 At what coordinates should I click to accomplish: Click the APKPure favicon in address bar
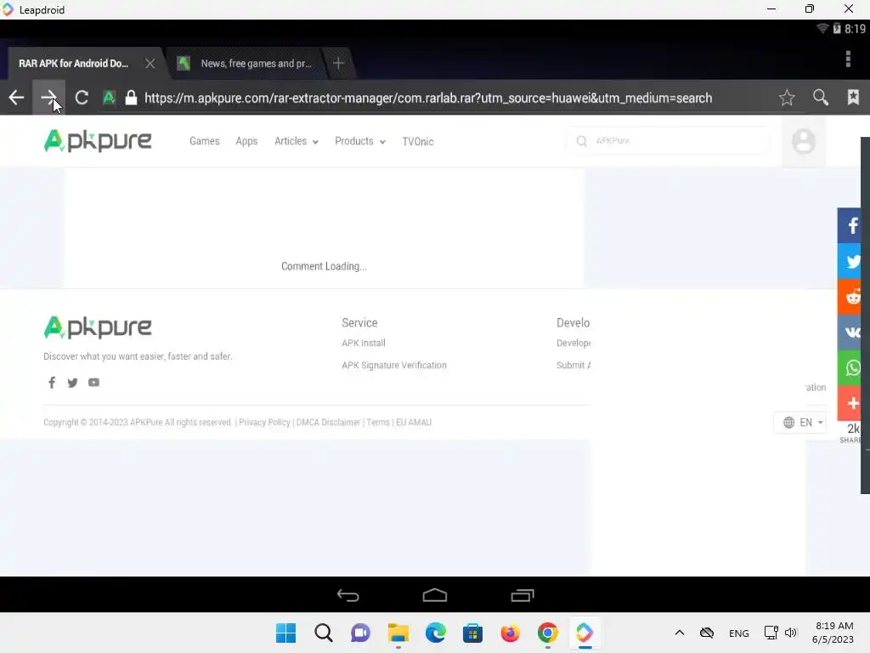pyautogui.click(x=109, y=98)
